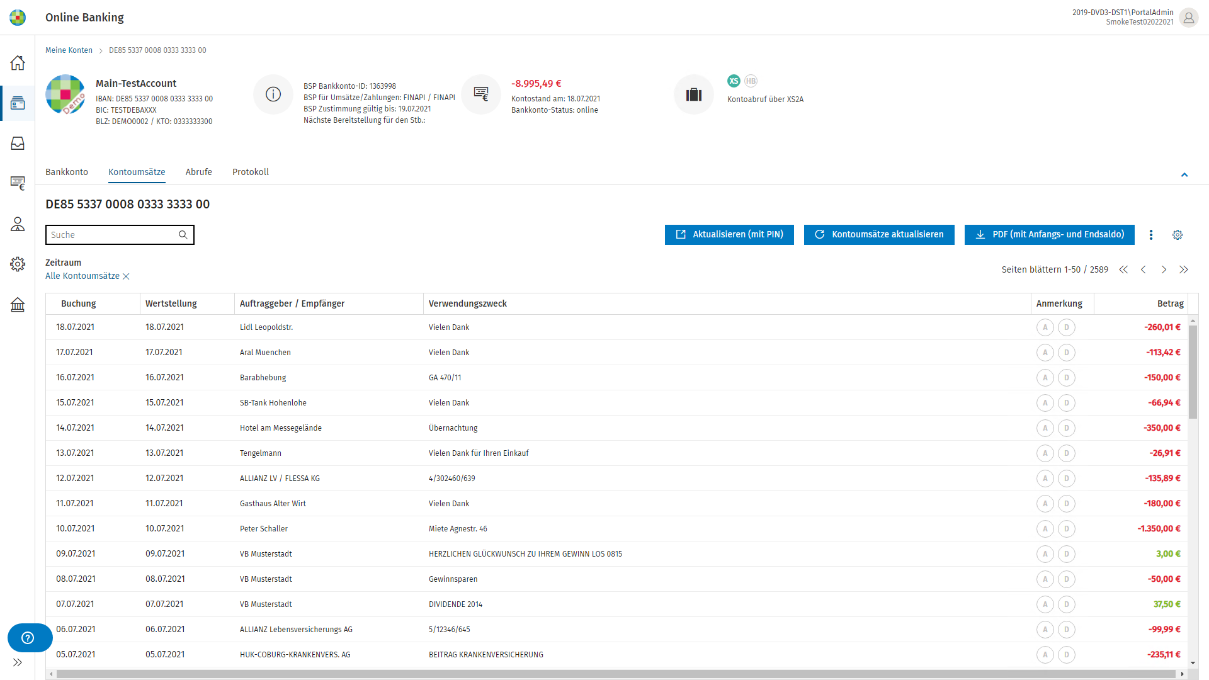Screen dimensions: 1209x680
Task: Open the settings gear icon in sidebar
Action: click(x=18, y=264)
